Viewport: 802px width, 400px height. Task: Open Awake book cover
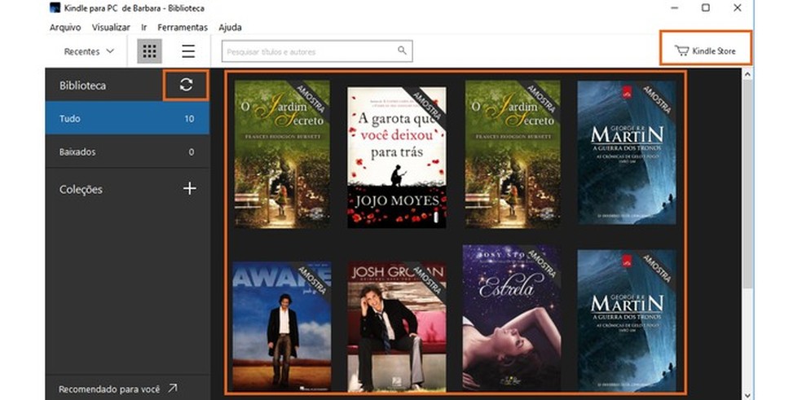click(282, 327)
